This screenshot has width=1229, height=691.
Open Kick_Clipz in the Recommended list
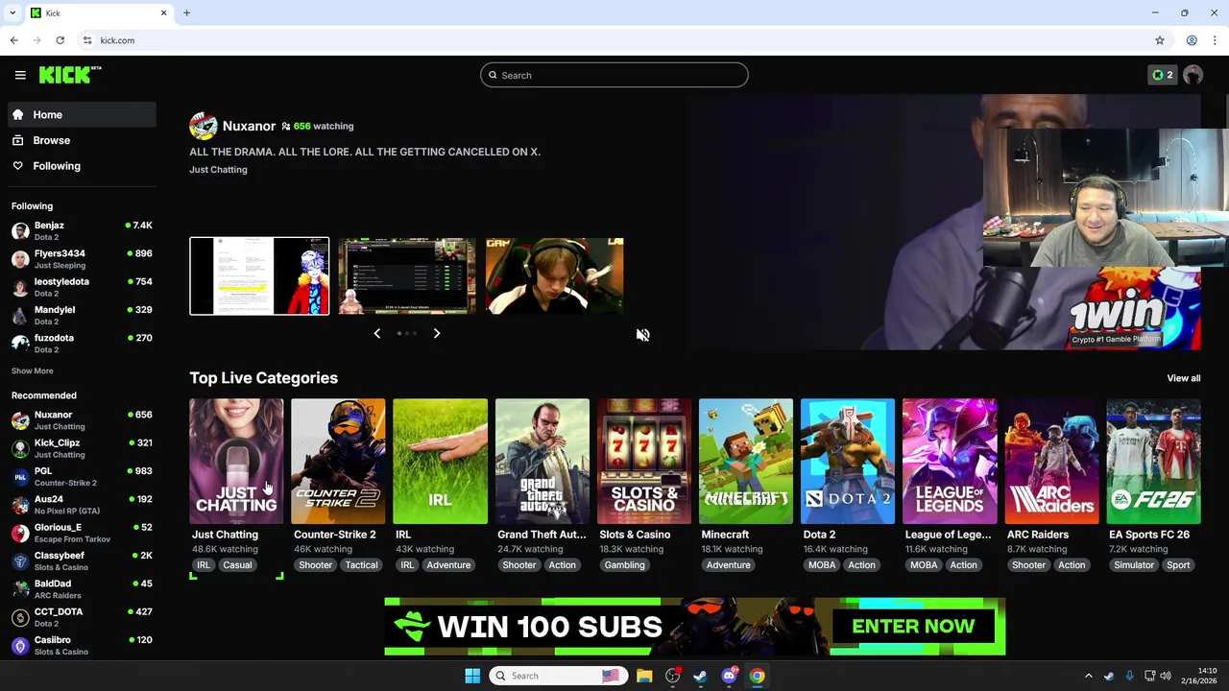click(82, 448)
